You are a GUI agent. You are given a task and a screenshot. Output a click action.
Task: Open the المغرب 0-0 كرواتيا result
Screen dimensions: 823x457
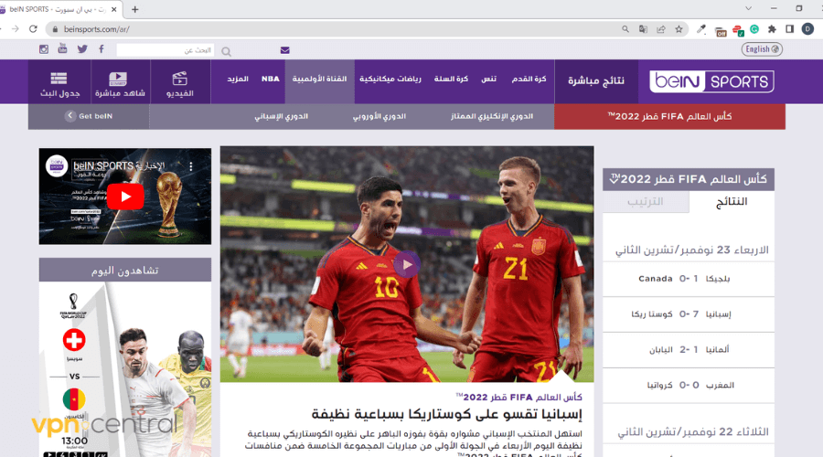point(688,385)
